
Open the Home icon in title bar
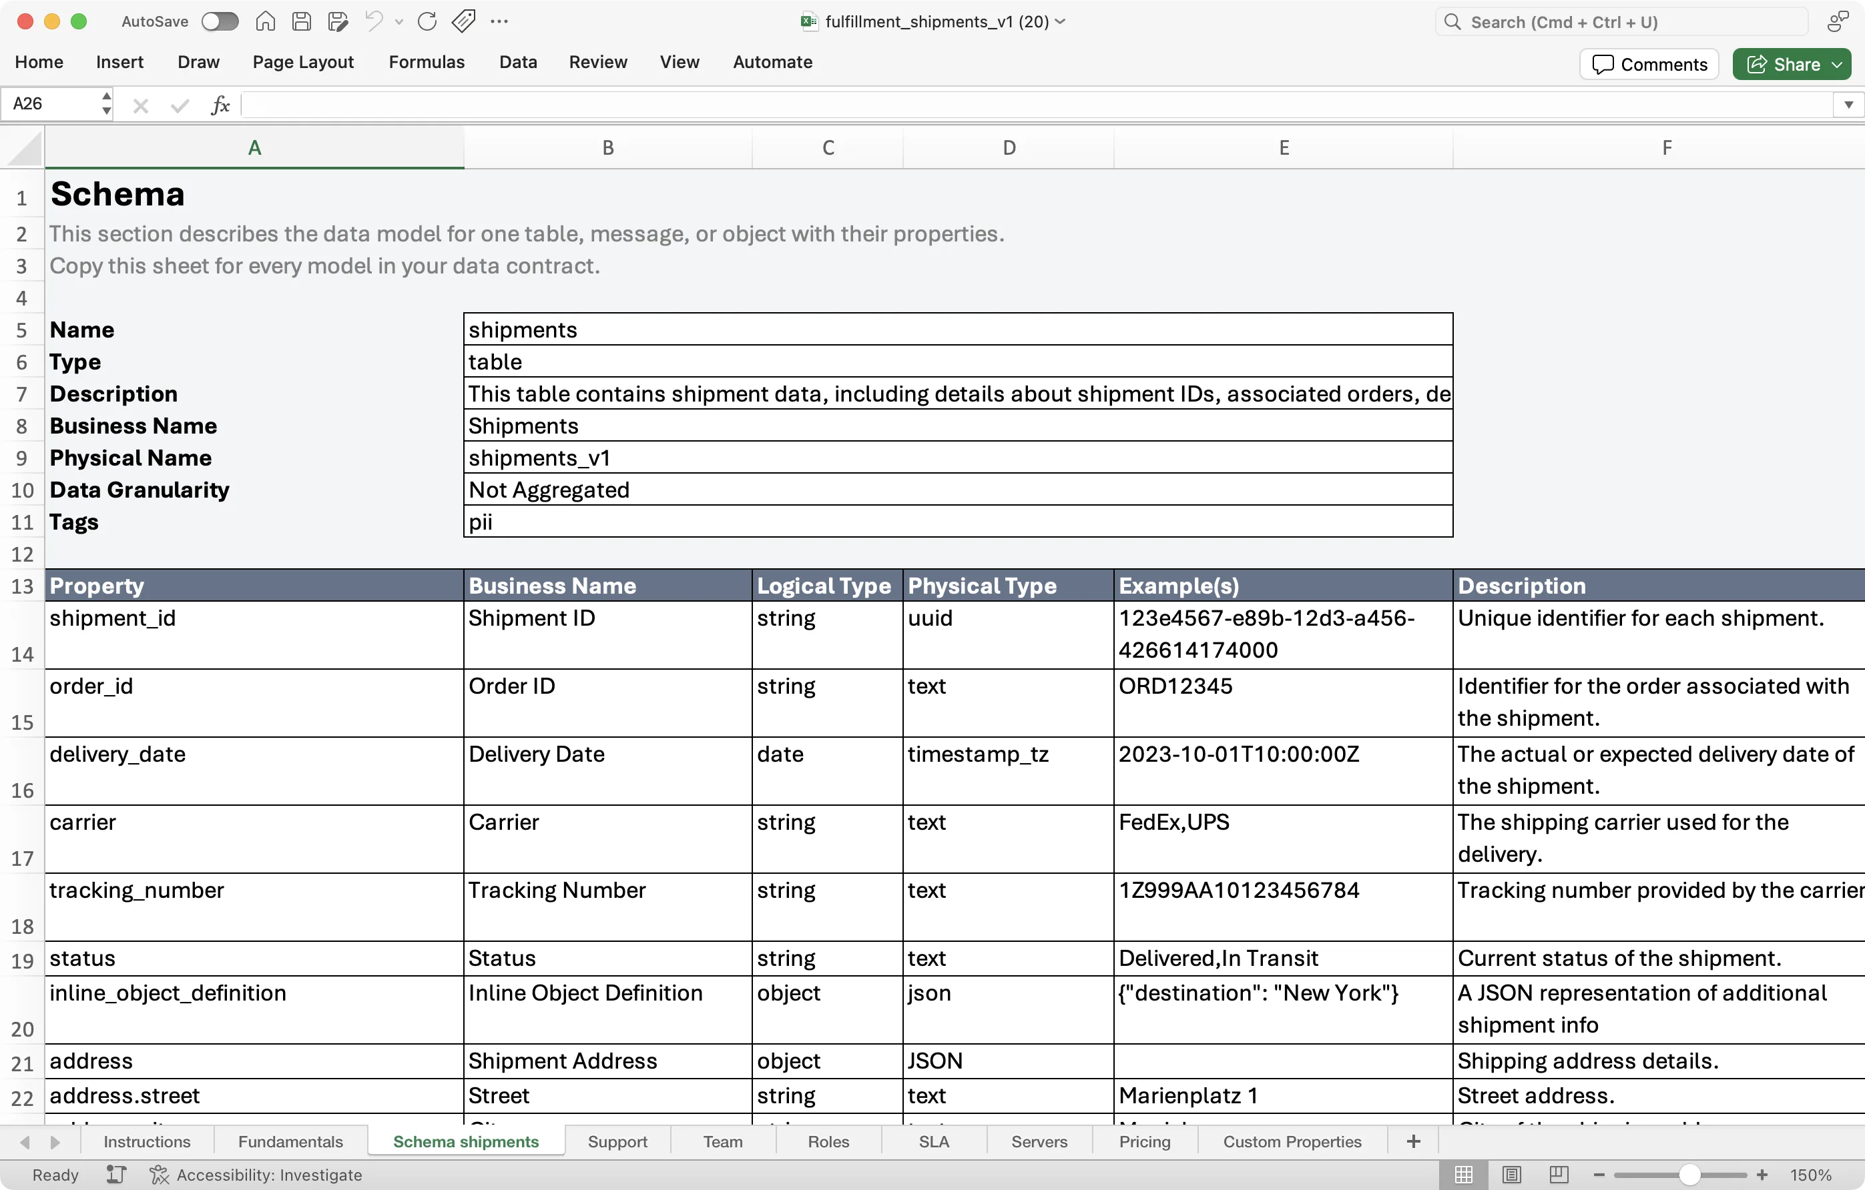[265, 21]
